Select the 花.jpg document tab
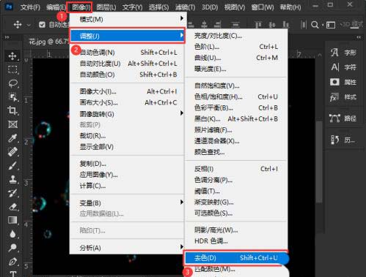This screenshot has height=277, width=366. [48, 42]
